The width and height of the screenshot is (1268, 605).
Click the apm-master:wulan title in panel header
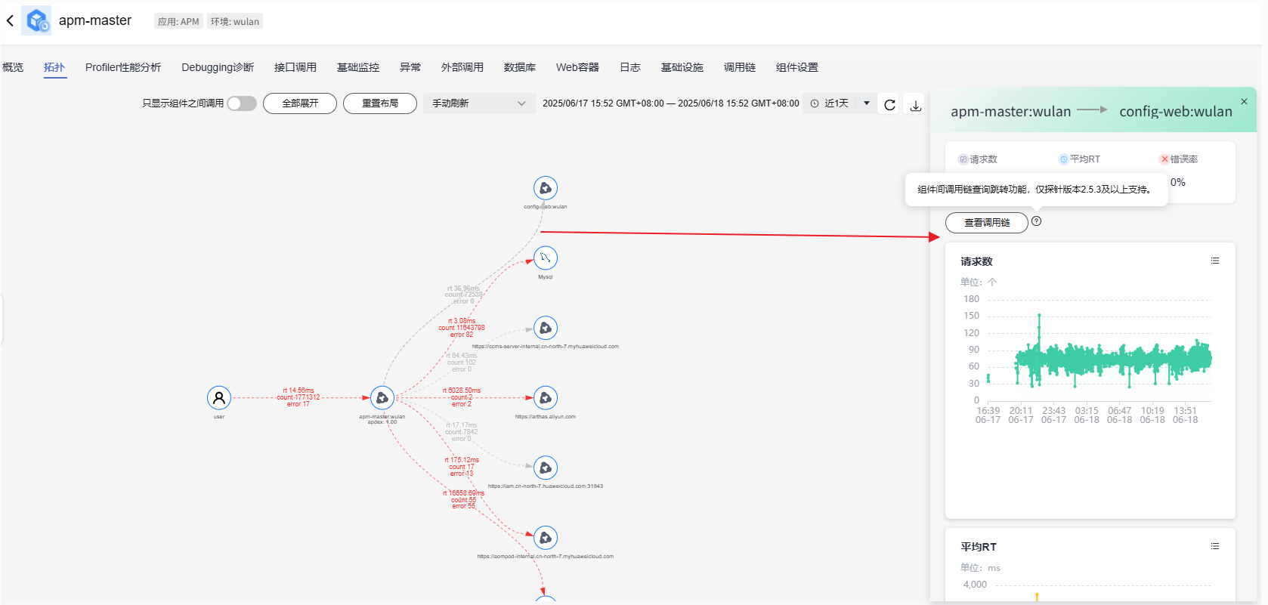click(1010, 112)
